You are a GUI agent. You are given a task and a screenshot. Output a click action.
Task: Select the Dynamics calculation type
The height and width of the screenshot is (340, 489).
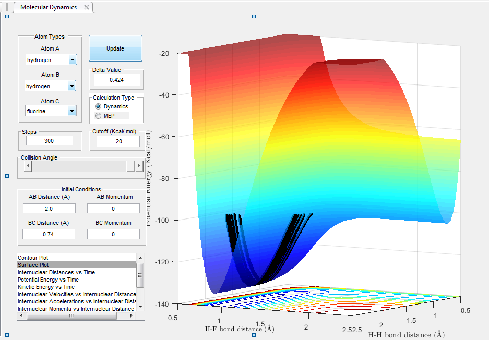(98, 106)
